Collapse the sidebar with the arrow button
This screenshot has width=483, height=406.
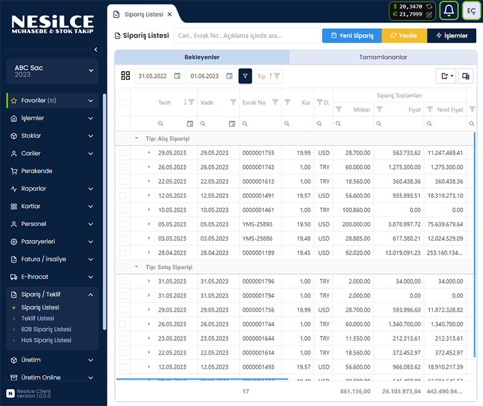click(96, 49)
